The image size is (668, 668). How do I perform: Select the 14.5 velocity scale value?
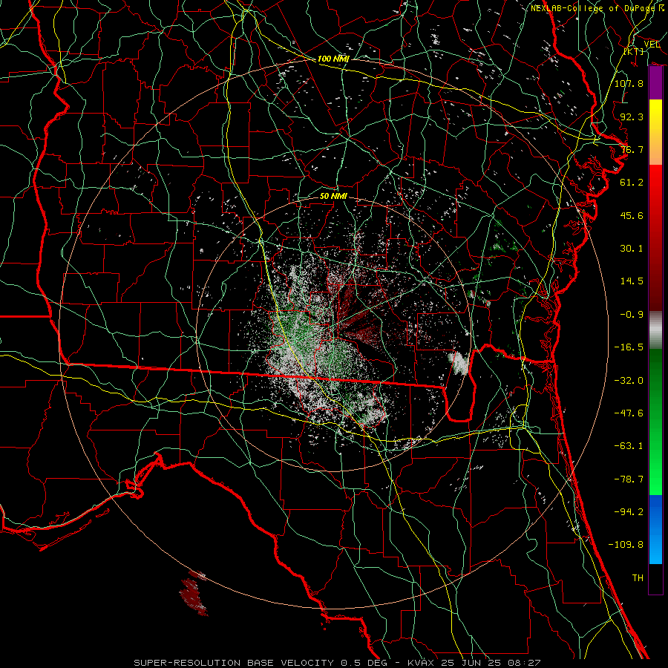coord(632,281)
